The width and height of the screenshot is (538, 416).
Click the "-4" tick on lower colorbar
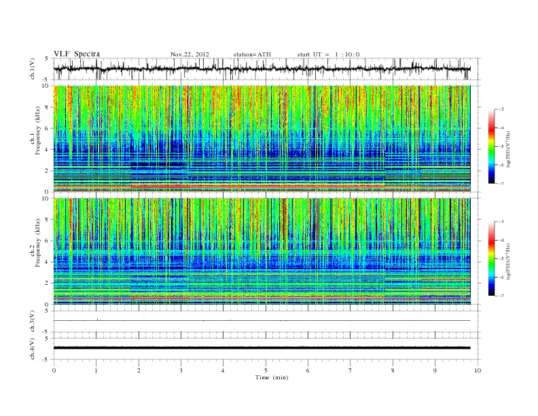coord(501,240)
